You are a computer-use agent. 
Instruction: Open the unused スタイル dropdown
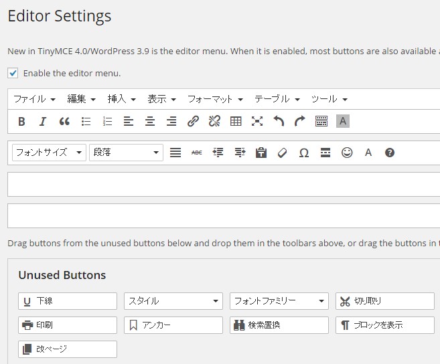[x=173, y=301]
